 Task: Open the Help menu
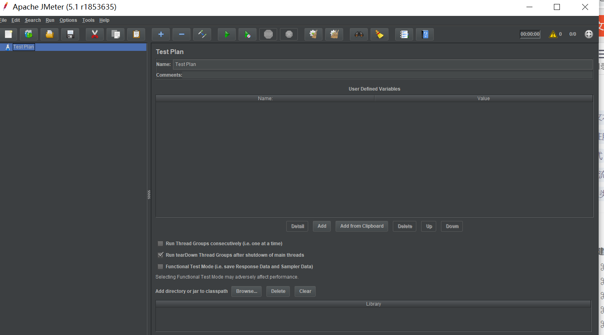[x=104, y=20]
